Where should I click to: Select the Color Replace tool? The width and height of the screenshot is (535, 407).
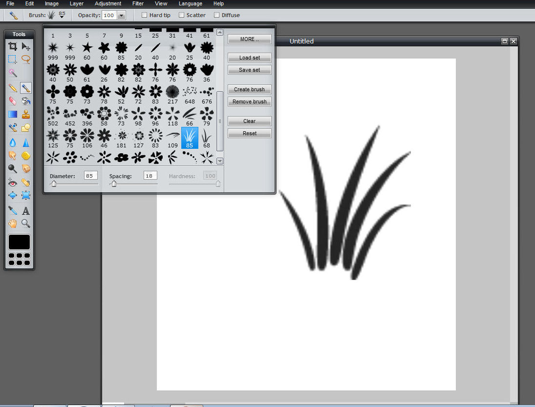13,127
